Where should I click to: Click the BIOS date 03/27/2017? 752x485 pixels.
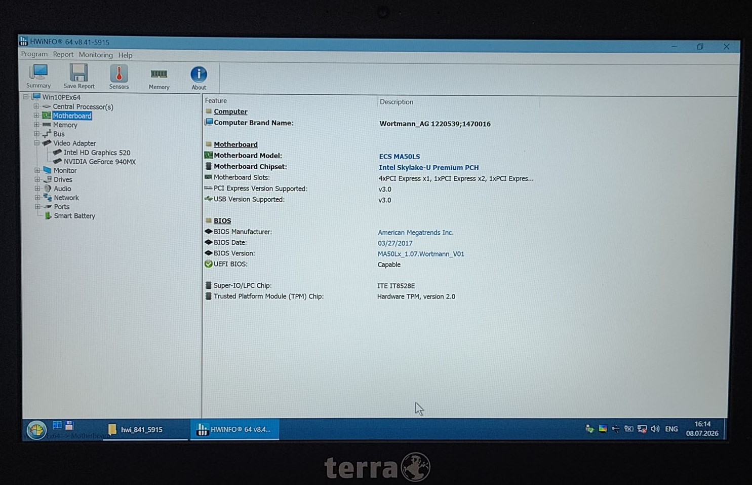(395, 243)
